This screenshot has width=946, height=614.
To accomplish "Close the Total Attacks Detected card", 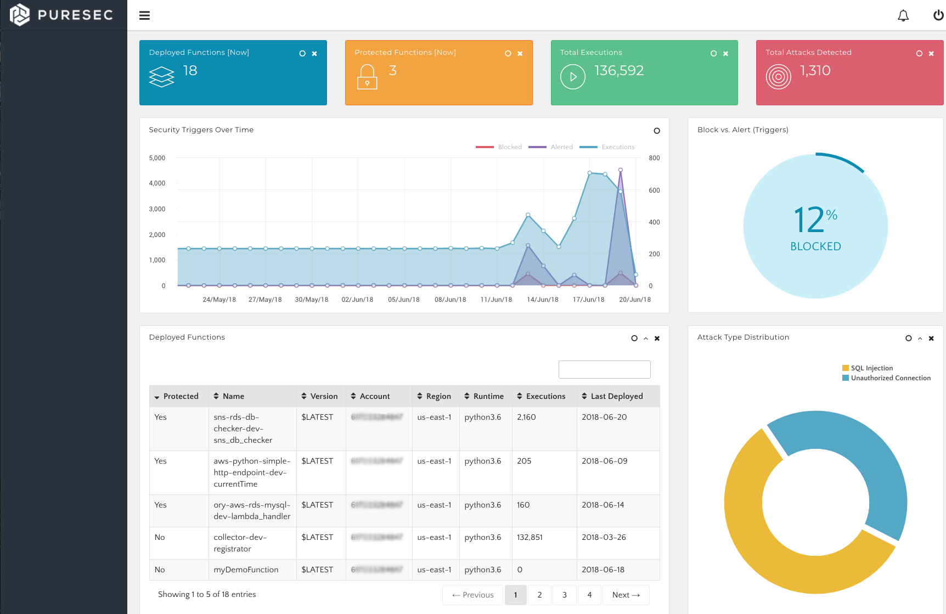I will [931, 54].
